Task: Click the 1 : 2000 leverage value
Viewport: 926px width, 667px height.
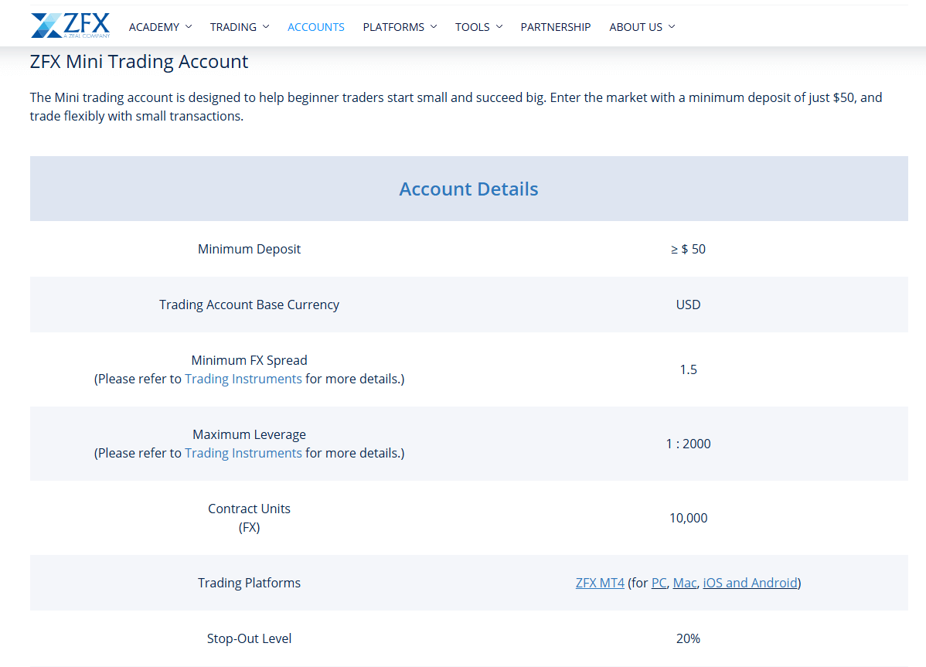Action: click(688, 444)
